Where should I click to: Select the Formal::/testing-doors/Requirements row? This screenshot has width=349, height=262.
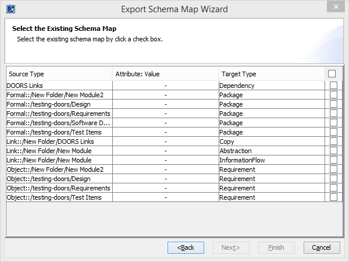pyautogui.click(x=58, y=114)
